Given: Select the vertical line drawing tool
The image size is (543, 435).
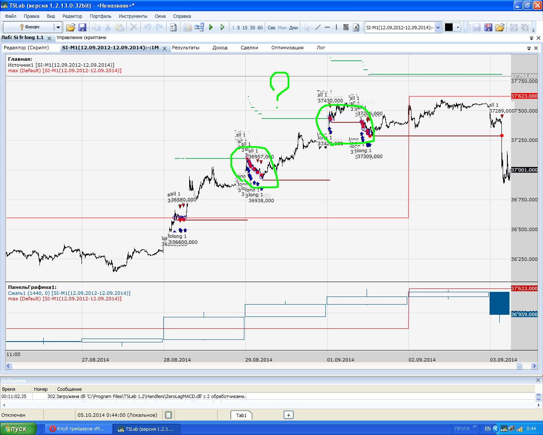Looking at the screenshot, I should click(336, 27).
